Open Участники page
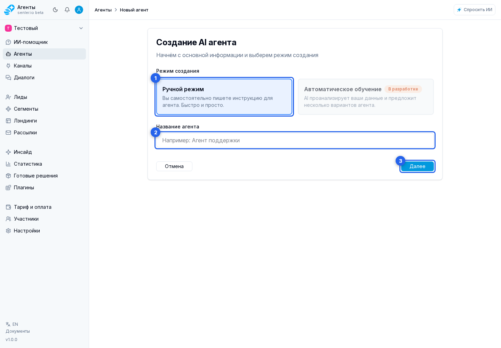The image size is (501, 348). [44, 219]
